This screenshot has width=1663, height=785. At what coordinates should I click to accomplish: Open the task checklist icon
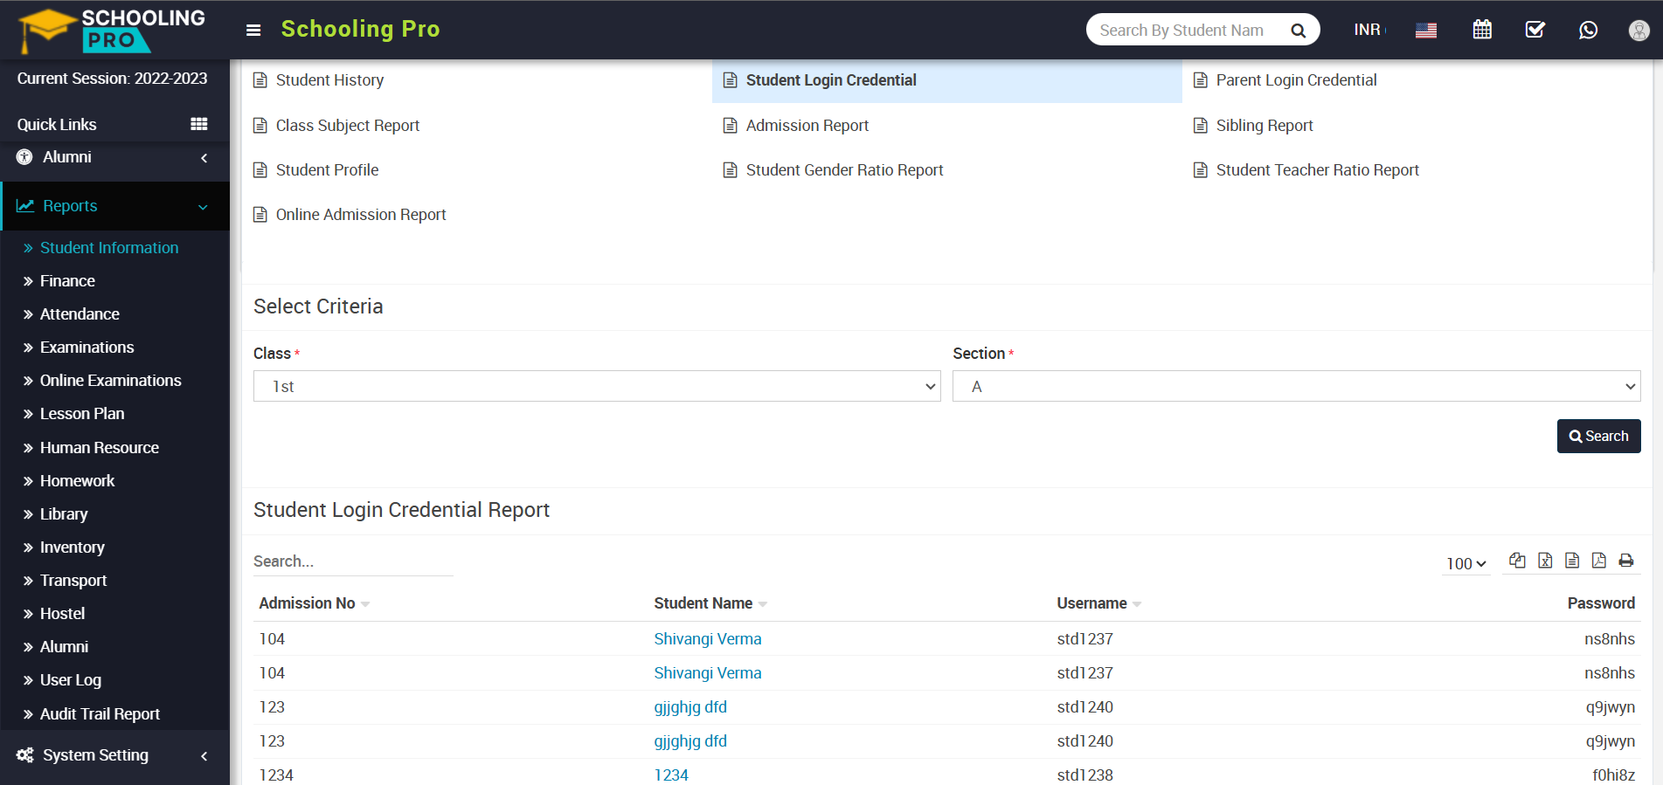[x=1535, y=30]
